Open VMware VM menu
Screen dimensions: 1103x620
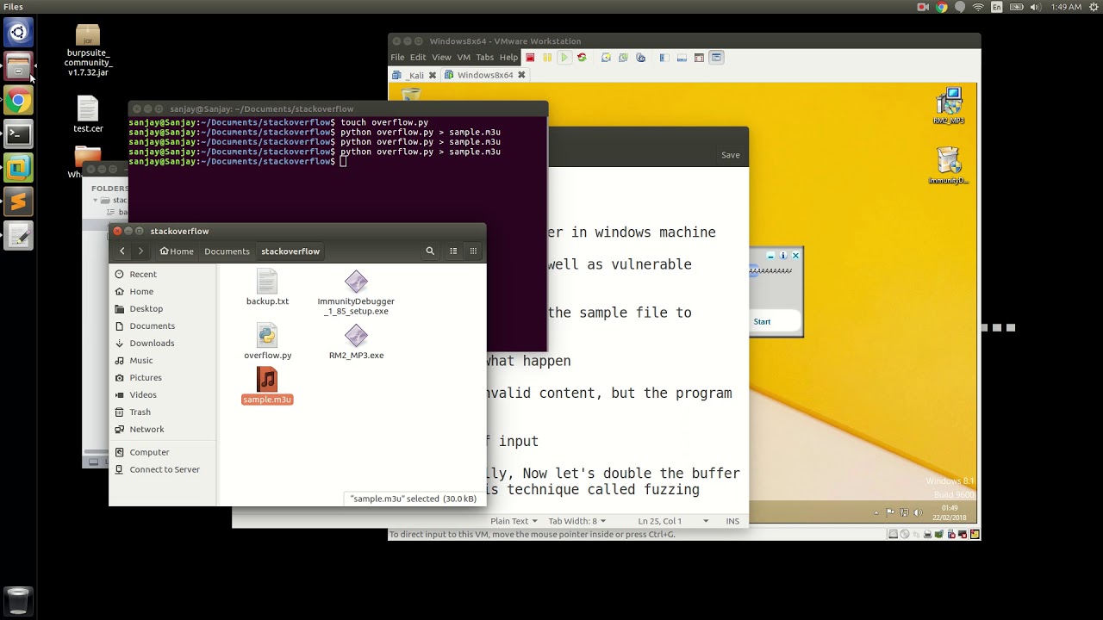[x=464, y=58]
